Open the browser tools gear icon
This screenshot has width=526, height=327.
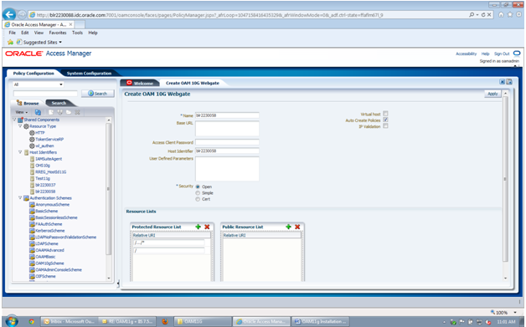click(x=519, y=14)
